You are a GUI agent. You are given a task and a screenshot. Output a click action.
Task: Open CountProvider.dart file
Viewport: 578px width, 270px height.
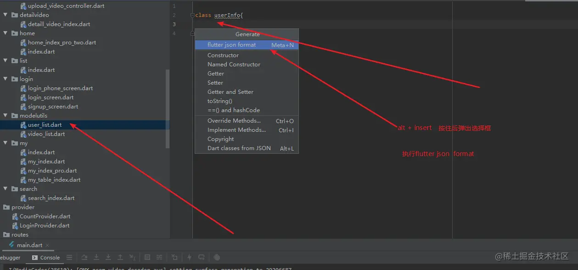tap(45, 216)
